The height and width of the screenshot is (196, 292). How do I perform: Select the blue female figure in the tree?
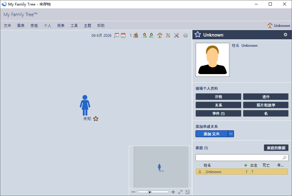pos(85,105)
